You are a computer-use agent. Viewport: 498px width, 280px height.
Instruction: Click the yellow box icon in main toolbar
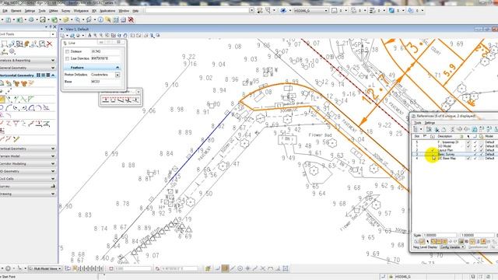[65, 20]
